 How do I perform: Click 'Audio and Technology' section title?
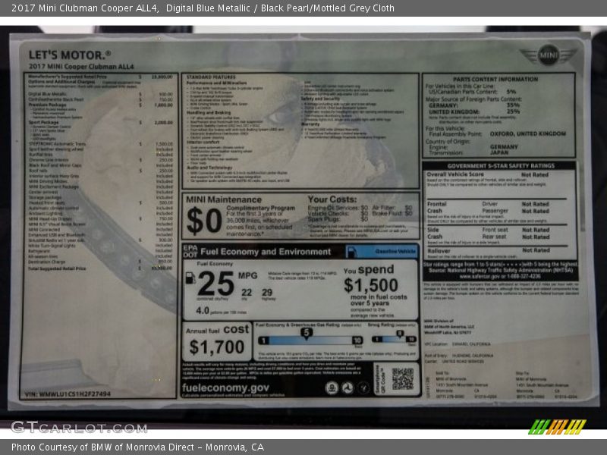[209, 168]
